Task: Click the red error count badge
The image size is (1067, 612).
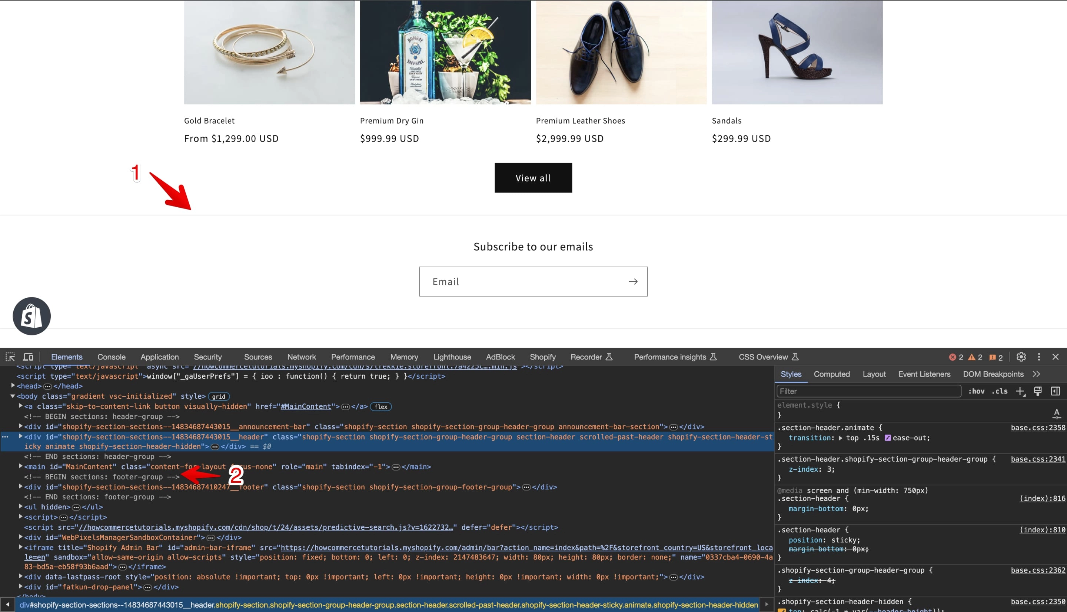Action: 956,357
